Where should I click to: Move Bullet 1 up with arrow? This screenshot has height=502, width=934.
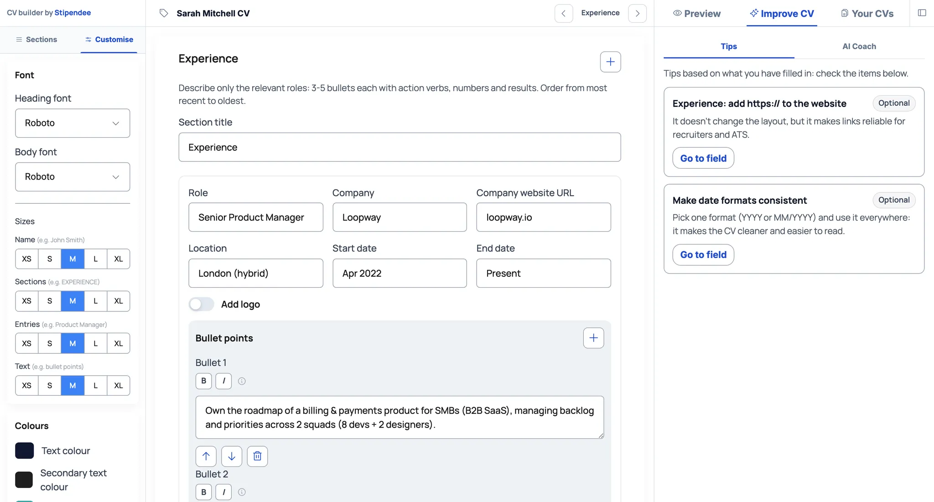206,456
